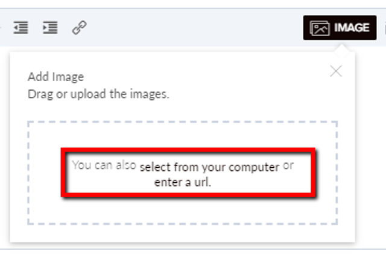Click the 'enter a url' link
This screenshot has height=255, width=386.
pos(182,182)
